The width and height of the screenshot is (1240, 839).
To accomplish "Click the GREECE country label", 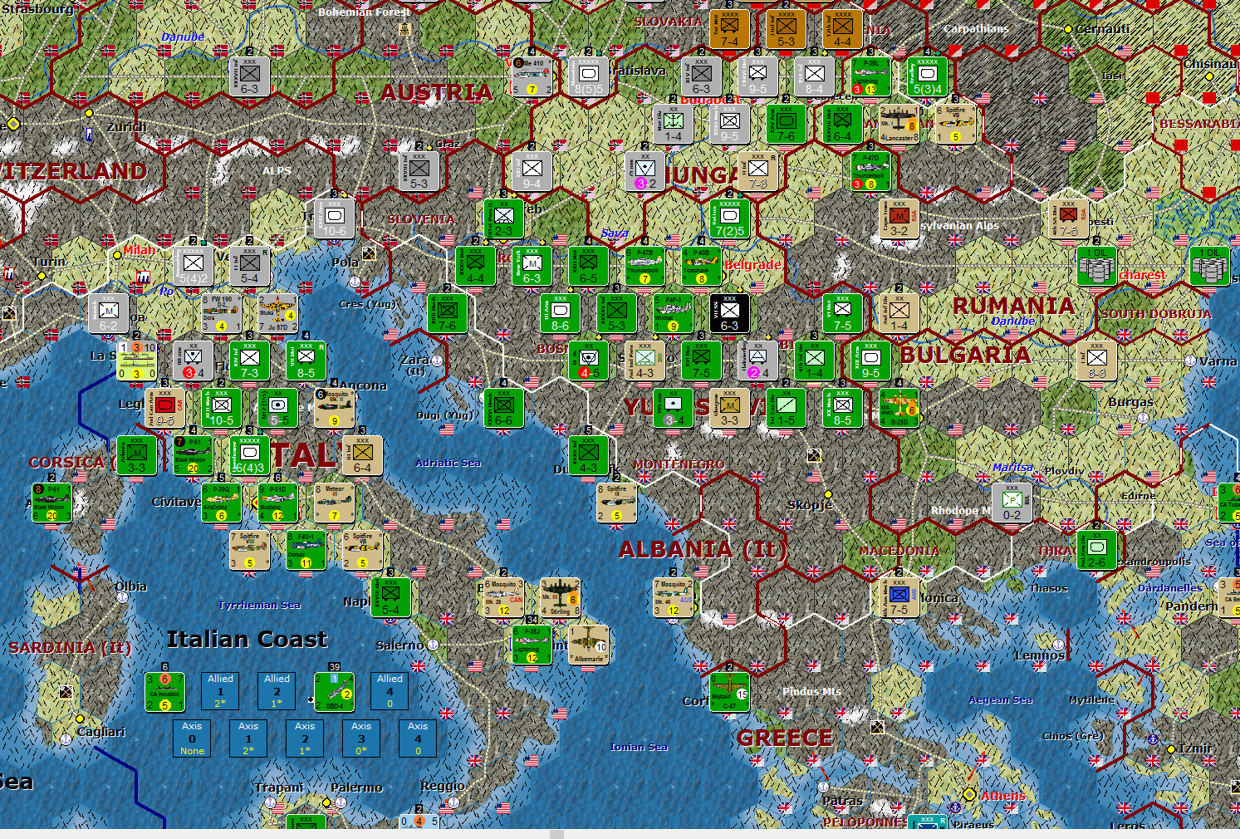I will click(785, 738).
